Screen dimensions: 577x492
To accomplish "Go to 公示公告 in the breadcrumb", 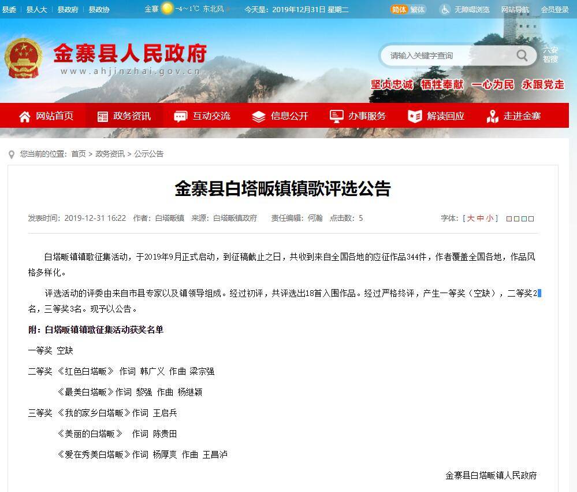I will [148, 154].
